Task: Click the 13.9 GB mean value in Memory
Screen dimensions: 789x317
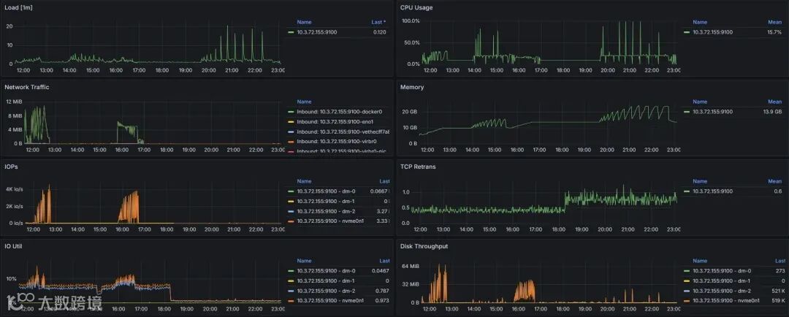Action: pos(773,111)
